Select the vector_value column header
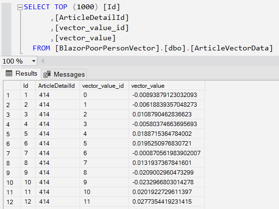The height and width of the screenshot is (209, 279). point(167,86)
